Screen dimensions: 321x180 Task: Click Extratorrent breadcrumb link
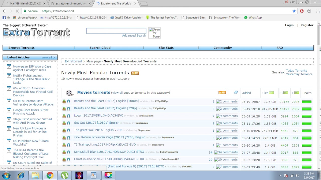tap(73, 61)
